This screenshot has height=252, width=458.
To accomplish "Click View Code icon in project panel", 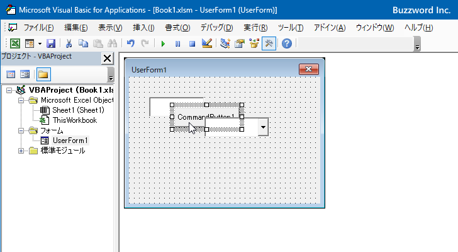I will [x=11, y=74].
